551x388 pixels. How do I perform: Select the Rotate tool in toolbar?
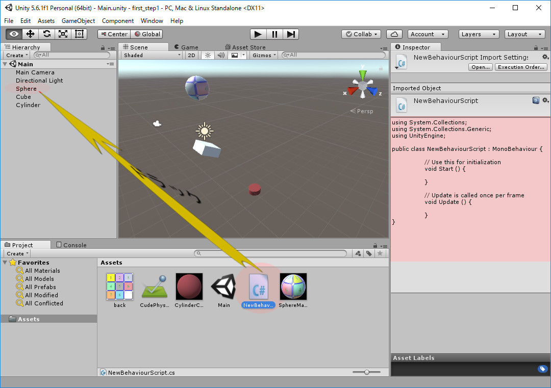tap(46, 34)
